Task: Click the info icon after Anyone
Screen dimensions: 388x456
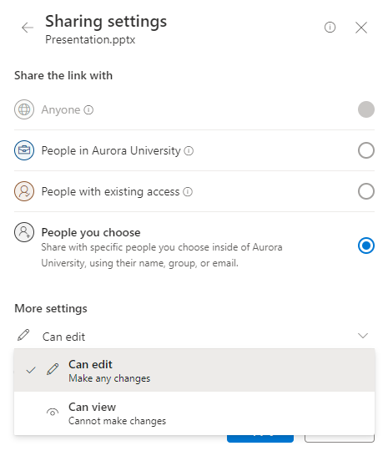Action: pos(88,110)
